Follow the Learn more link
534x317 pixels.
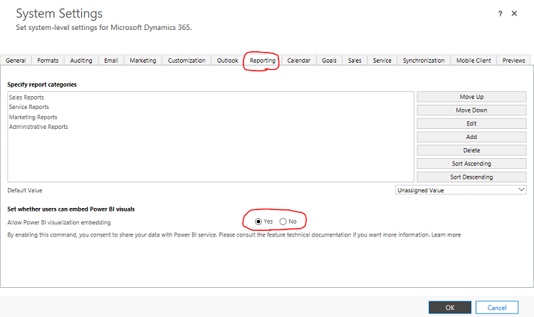click(446, 235)
